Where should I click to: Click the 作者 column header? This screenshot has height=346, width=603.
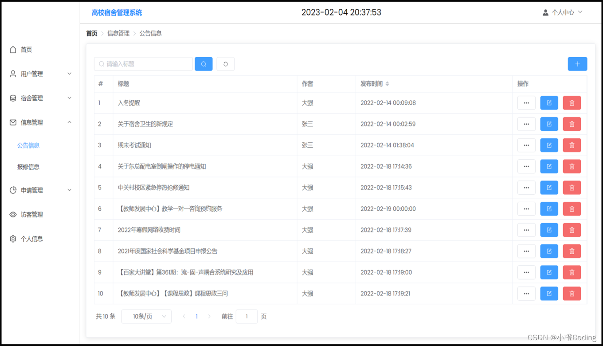pyautogui.click(x=307, y=84)
